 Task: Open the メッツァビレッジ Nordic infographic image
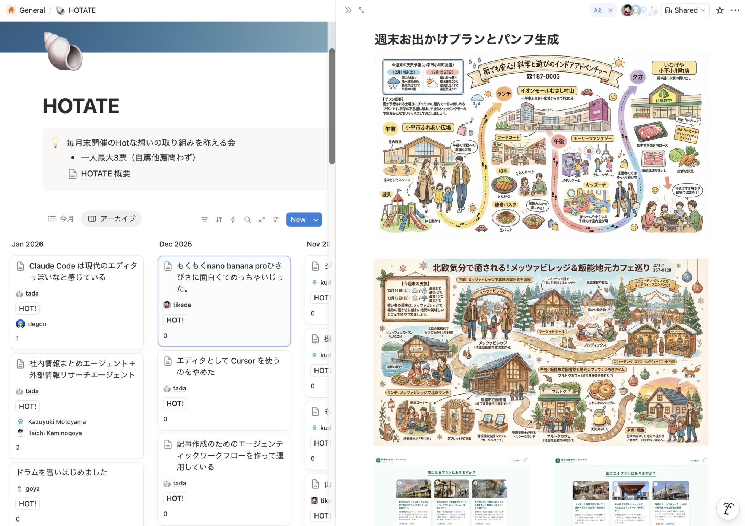pyautogui.click(x=541, y=352)
